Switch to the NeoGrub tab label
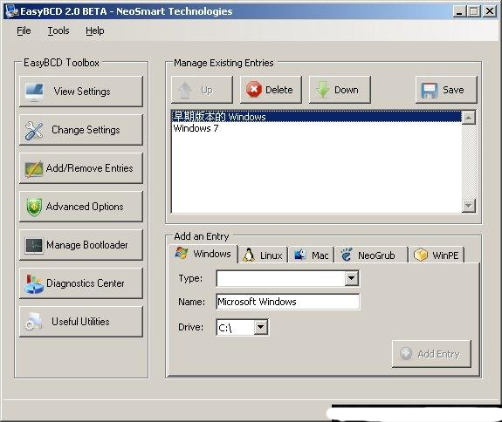Viewport: 502px width, 422px height. pos(376,255)
